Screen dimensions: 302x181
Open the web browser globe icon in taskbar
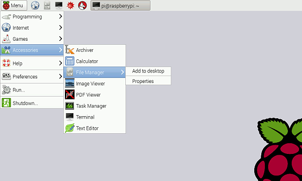(35, 6)
